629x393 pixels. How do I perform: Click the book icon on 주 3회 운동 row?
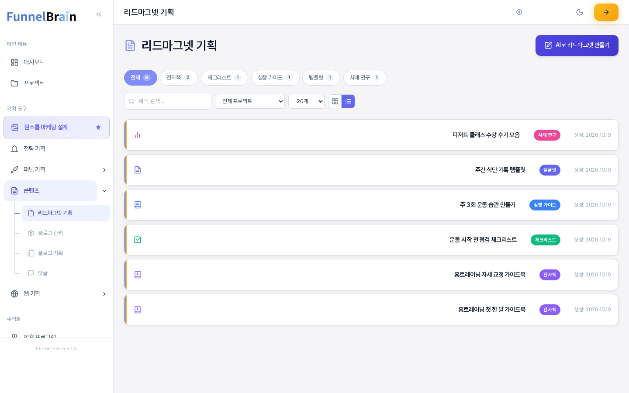pos(138,205)
